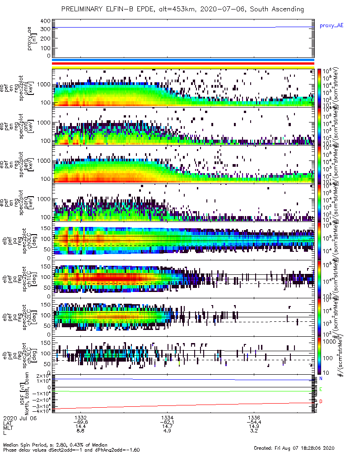The image size is (350, 452).
Task: Click the ch0LC pitch-angle spectrogram panel
Action: tap(183, 241)
